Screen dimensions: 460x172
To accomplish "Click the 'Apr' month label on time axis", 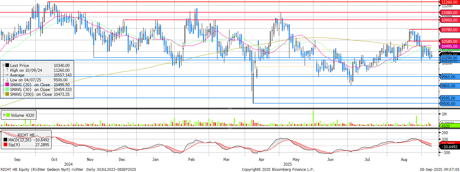I will click(262, 160).
